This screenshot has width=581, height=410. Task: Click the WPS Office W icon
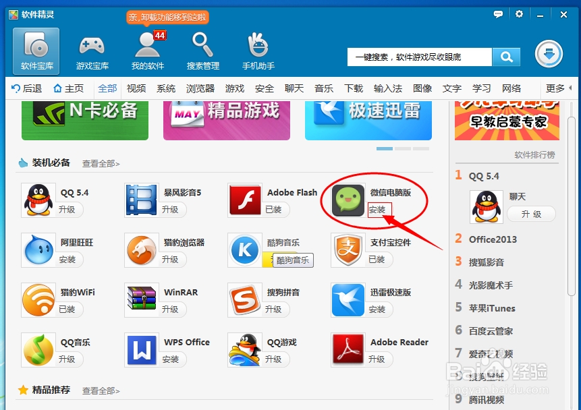[141, 350]
